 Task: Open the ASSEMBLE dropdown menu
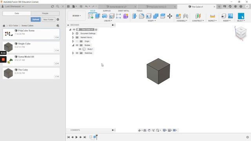[x=182, y=21]
